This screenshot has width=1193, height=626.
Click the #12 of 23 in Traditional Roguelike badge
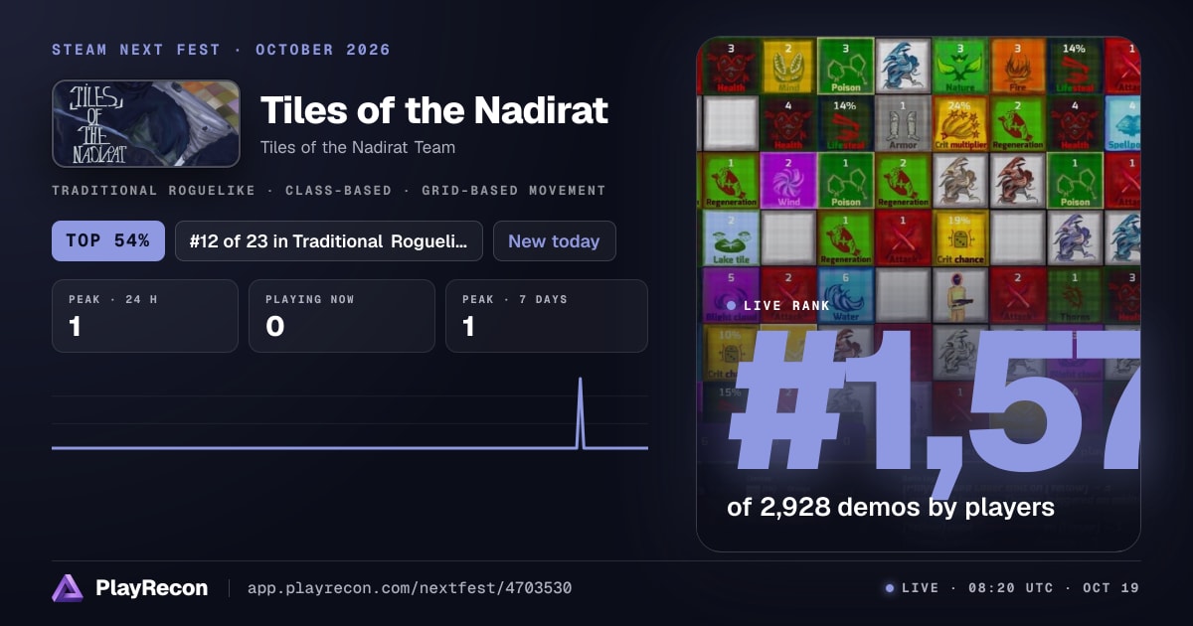click(x=329, y=240)
